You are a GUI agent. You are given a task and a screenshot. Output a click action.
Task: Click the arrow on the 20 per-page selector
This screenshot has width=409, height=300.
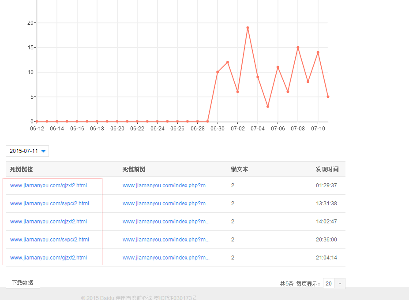coord(340,284)
